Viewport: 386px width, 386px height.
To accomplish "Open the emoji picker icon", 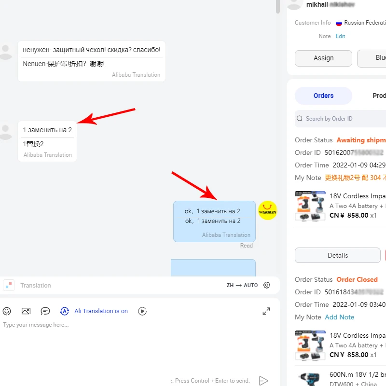I will click(x=7, y=311).
